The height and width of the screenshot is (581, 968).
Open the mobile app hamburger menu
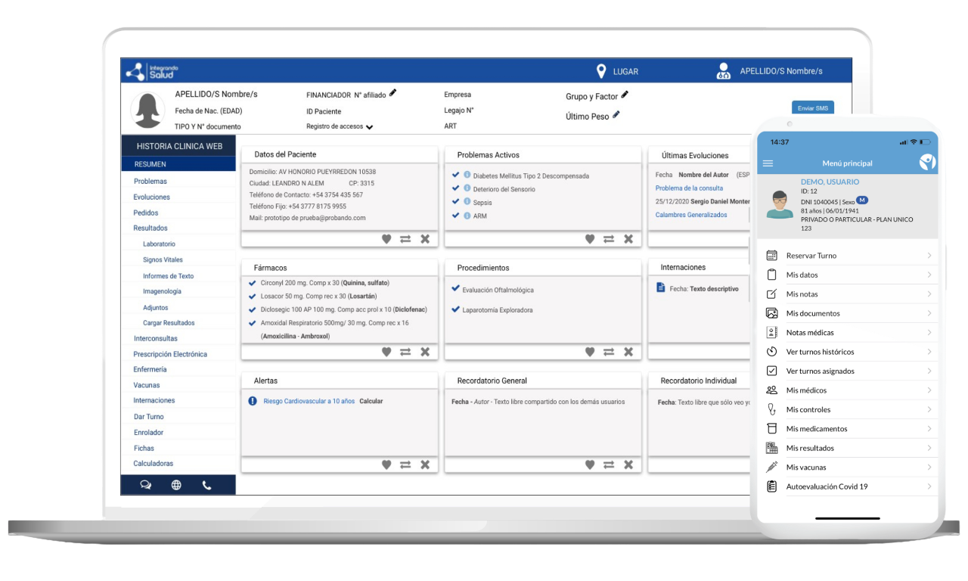(x=768, y=163)
